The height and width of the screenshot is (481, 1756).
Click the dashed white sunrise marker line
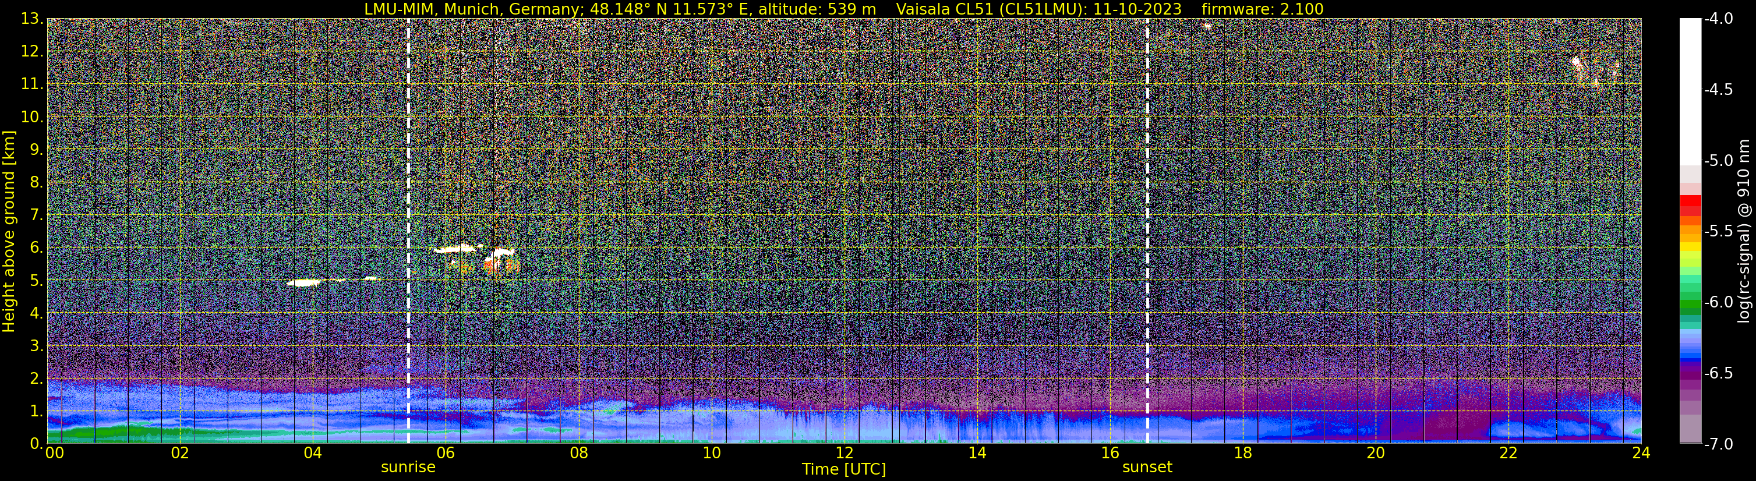coord(408,231)
